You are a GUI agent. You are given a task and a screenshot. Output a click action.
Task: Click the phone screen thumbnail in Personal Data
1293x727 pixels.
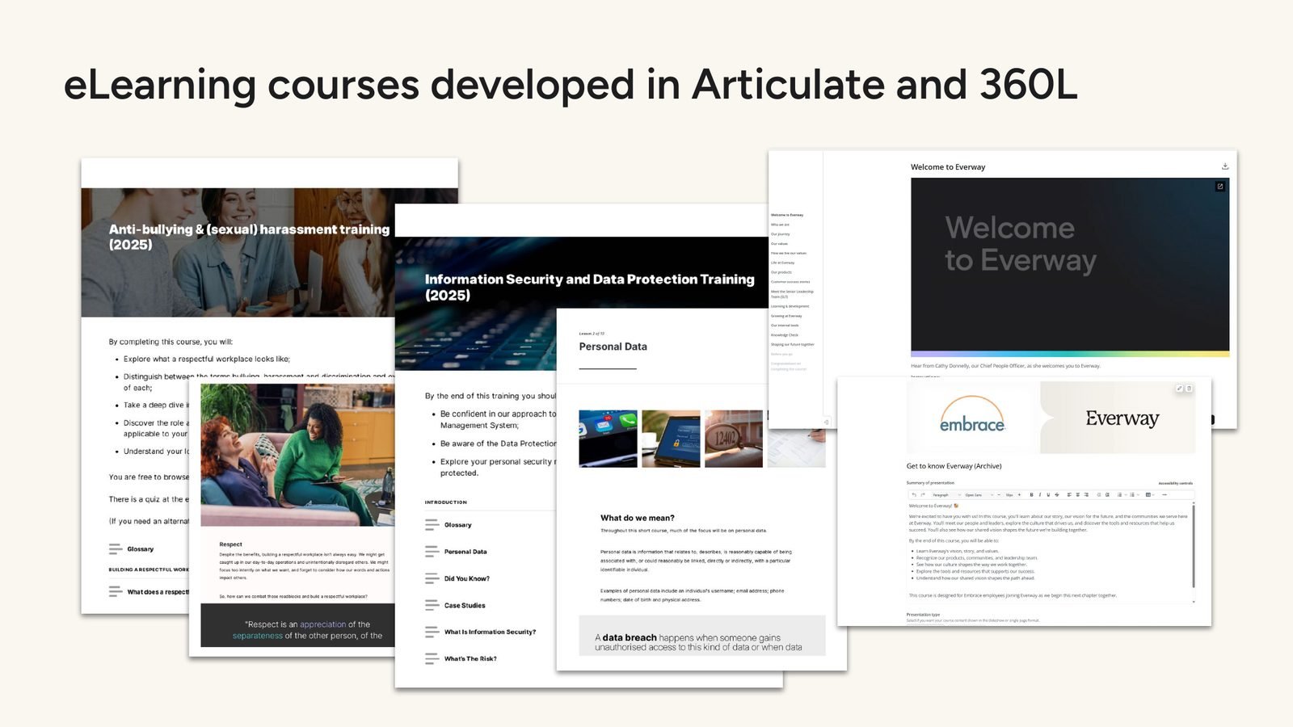tap(608, 439)
